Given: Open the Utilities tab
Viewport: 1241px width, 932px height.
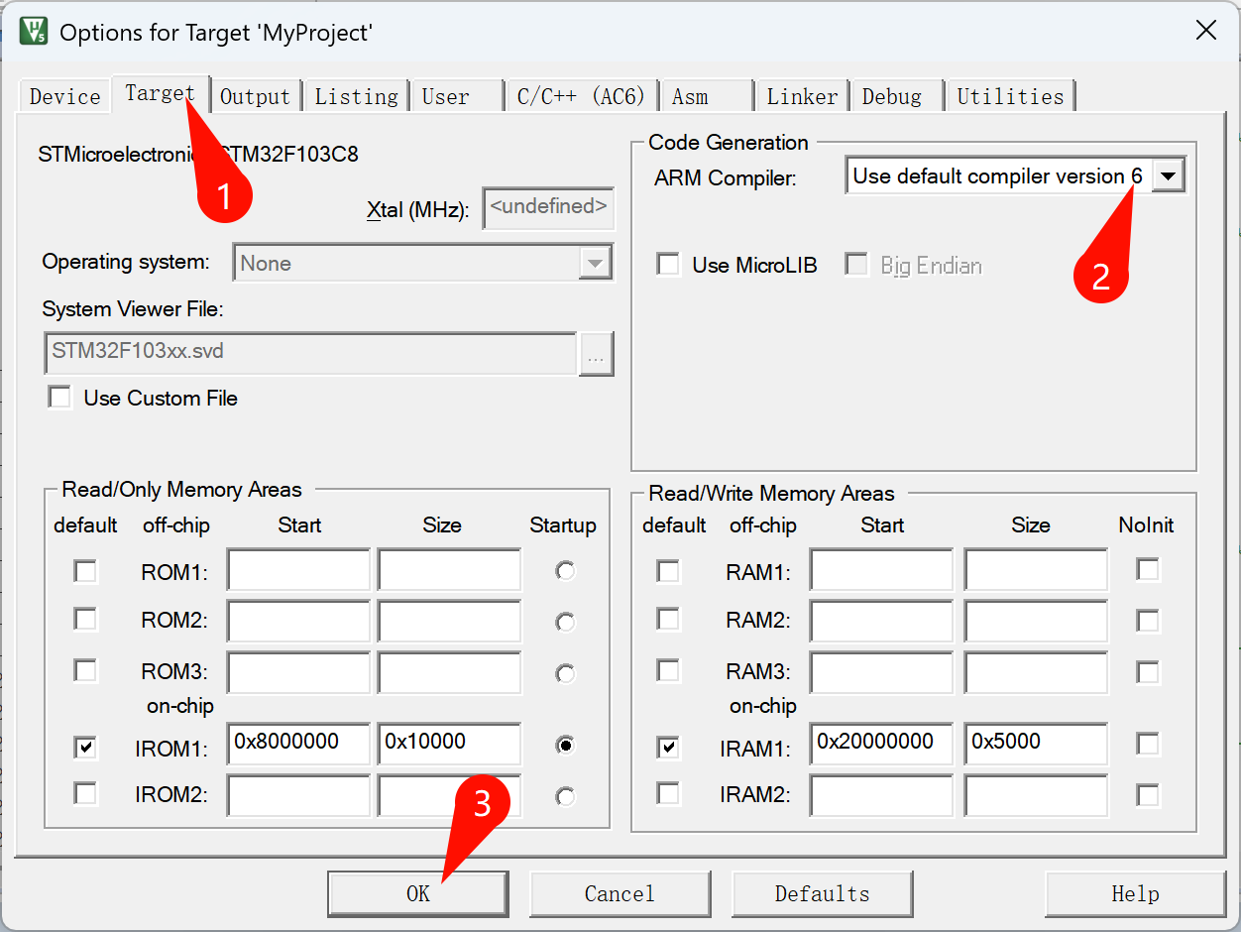Looking at the screenshot, I should 1010,96.
